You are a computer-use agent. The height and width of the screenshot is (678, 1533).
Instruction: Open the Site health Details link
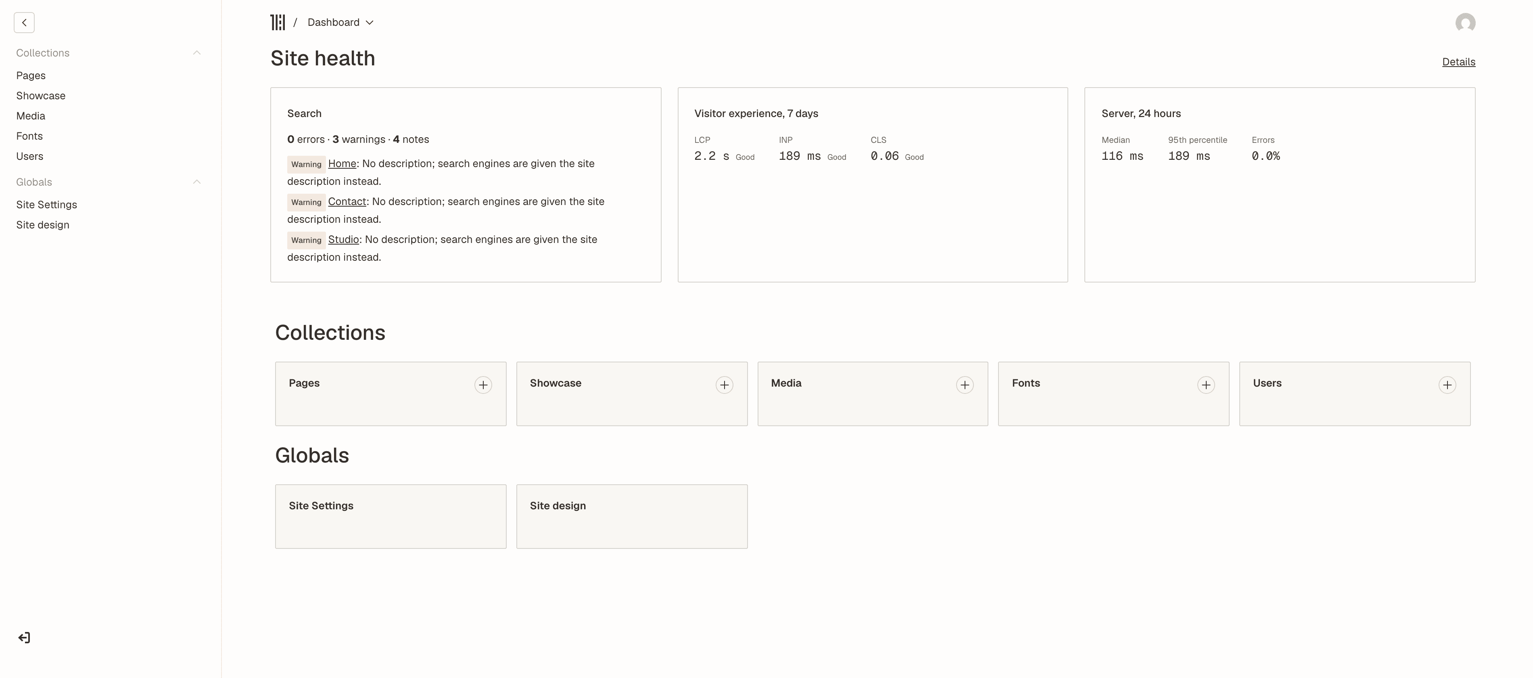click(1459, 62)
